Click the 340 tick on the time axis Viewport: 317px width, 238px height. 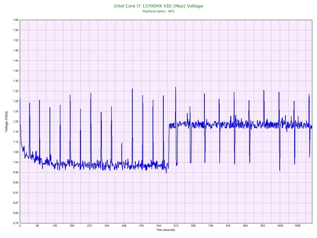tap(107, 226)
